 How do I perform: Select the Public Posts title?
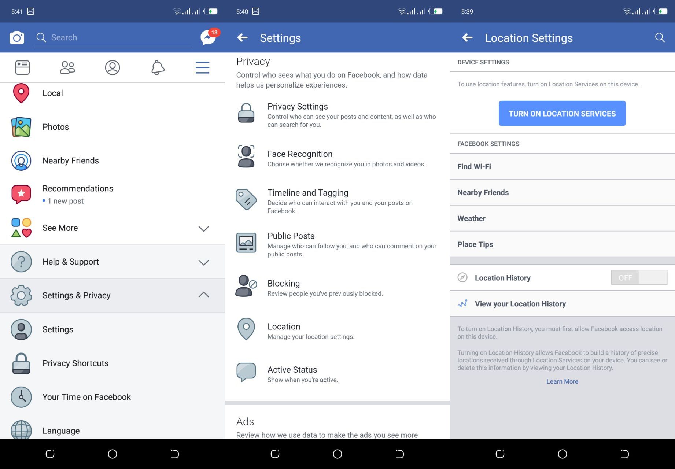click(x=291, y=236)
